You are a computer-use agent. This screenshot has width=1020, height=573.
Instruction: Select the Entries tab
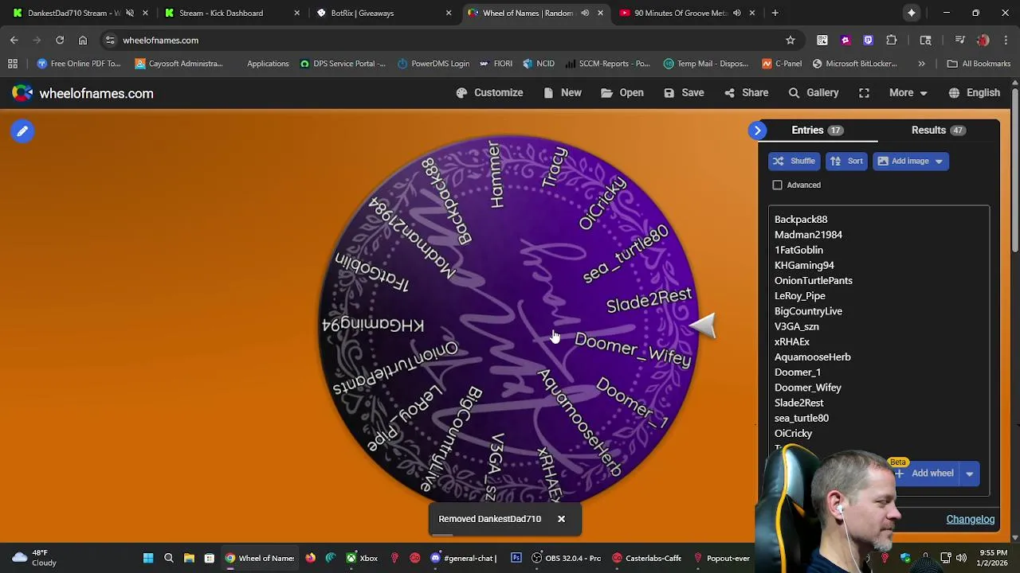(x=818, y=131)
